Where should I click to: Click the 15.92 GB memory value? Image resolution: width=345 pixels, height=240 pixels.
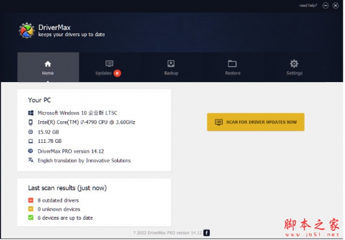(x=48, y=132)
